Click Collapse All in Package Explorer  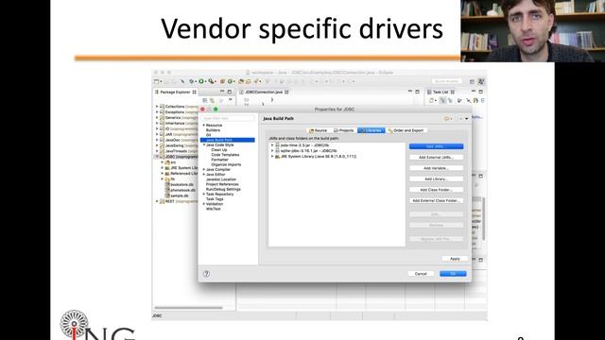click(x=205, y=100)
